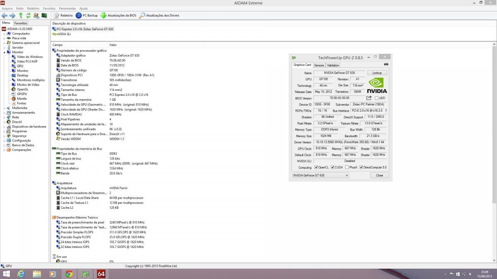497x279 pixels.
Task: Click the NVIDIA logo in GPU-Z
Action: click(x=377, y=85)
